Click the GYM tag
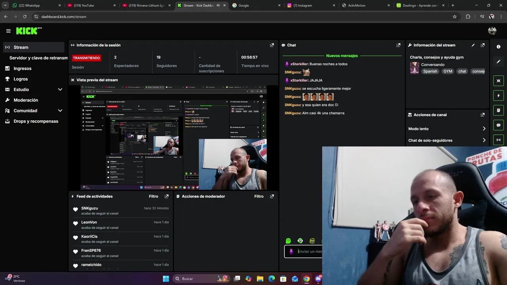This screenshot has width=507, height=285. [448, 71]
